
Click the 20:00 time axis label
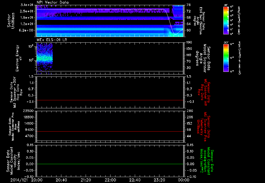pyautogui.click(x=37, y=180)
